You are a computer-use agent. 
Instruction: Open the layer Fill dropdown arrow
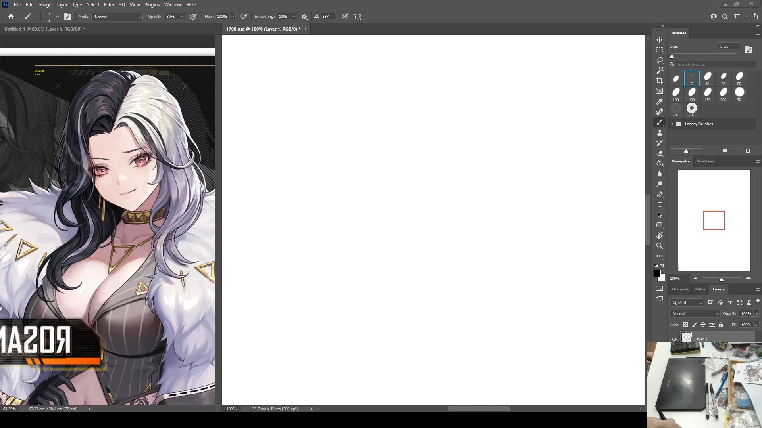click(x=756, y=325)
